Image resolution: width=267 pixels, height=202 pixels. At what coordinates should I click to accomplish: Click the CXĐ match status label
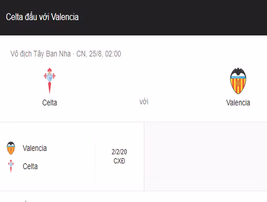(x=119, y=160)
